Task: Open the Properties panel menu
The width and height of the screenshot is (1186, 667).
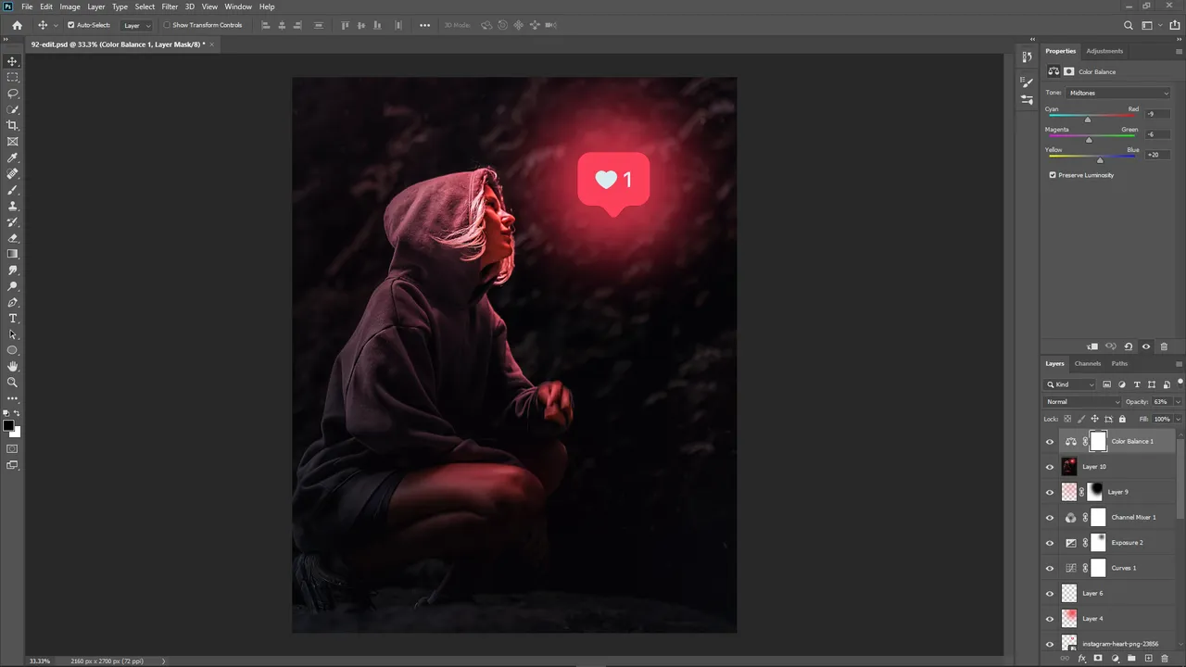Action: click(x=1179, y=51)
